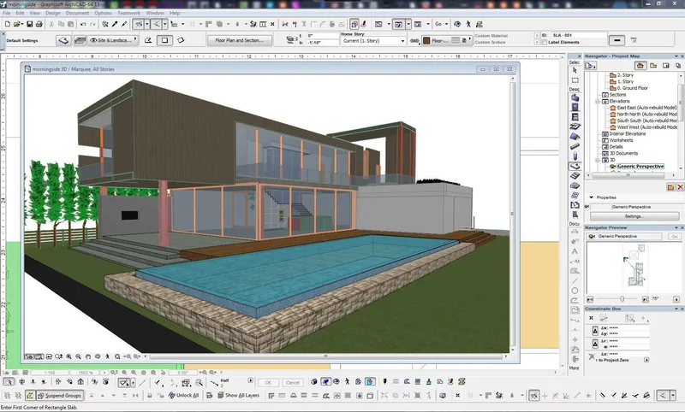
Task: Choose rectangle slab geometry method icon
Action: tap(164, 40)
